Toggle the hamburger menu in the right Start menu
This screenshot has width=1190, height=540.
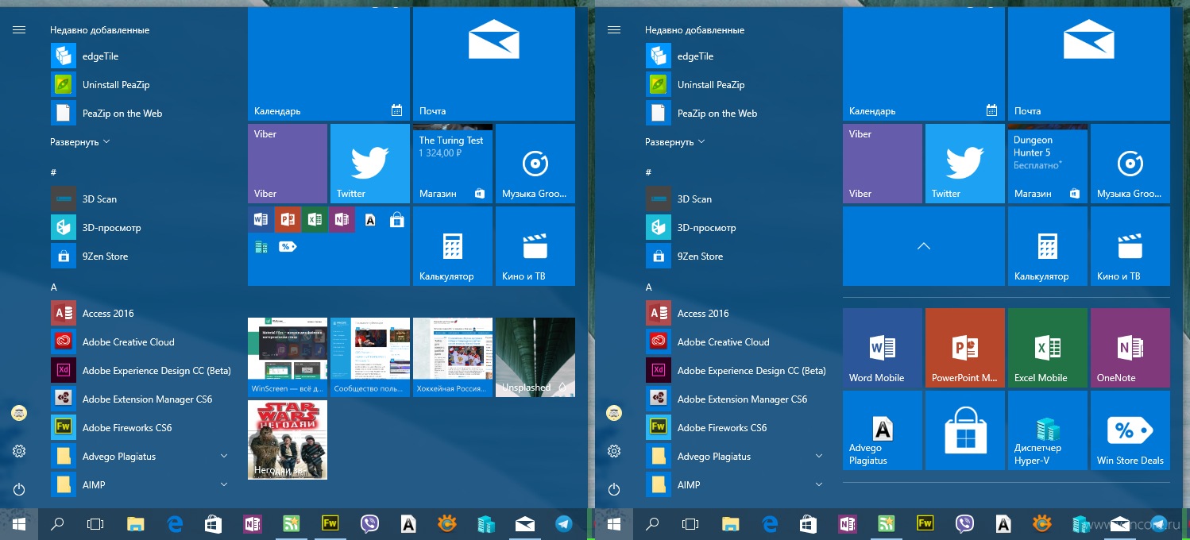click(x=613, y=29)
